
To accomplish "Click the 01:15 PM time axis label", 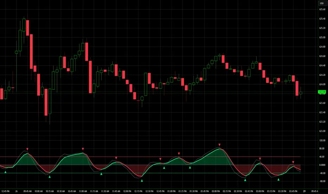I will (x=182, y=191).
